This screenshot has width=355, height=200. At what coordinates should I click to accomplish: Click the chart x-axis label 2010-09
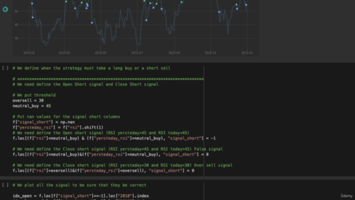174,53
